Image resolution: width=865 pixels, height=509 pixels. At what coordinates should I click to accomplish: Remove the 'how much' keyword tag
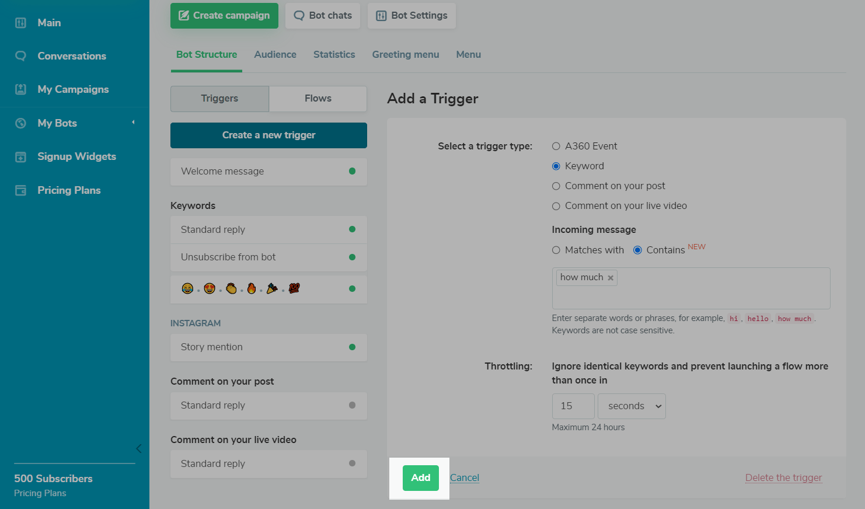tap(611, 278)
